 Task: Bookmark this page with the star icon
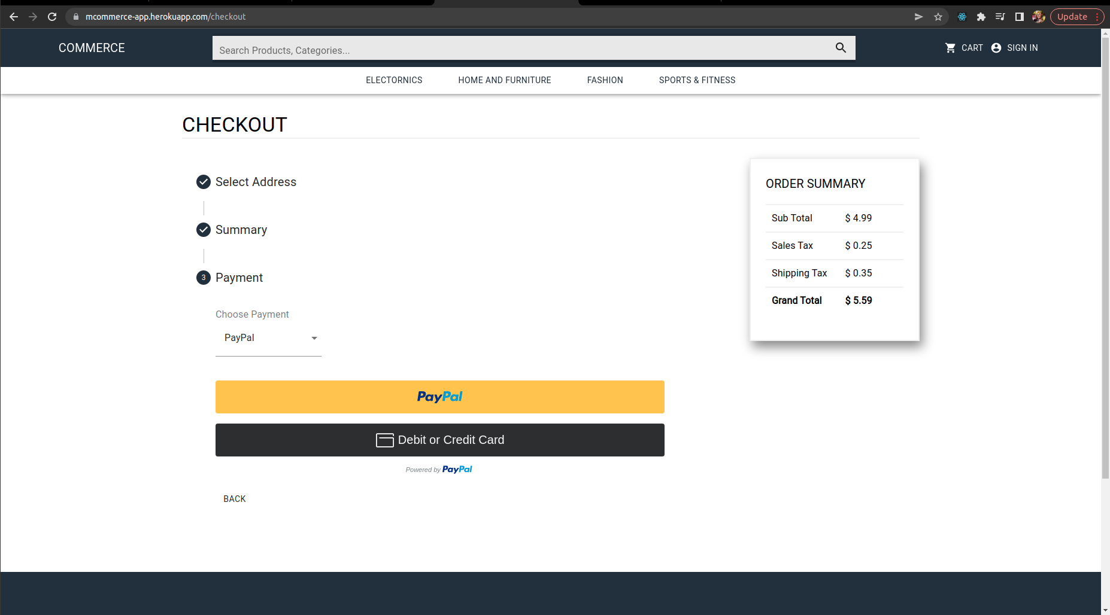pyautogui.click(x=938, y=17)
